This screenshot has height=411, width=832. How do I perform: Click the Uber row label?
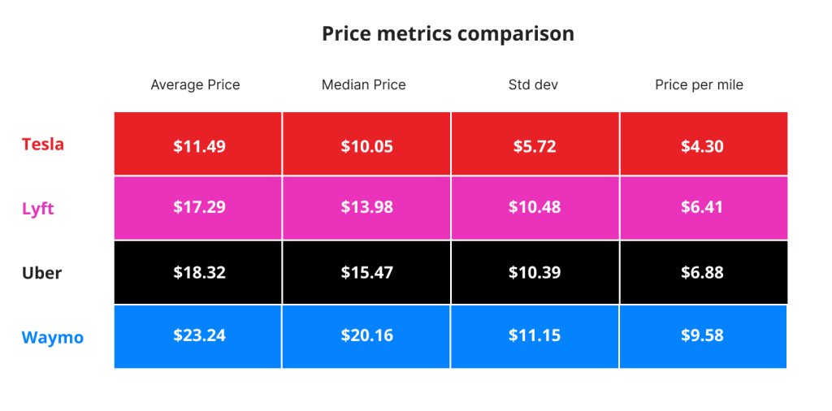click(41, 273)
